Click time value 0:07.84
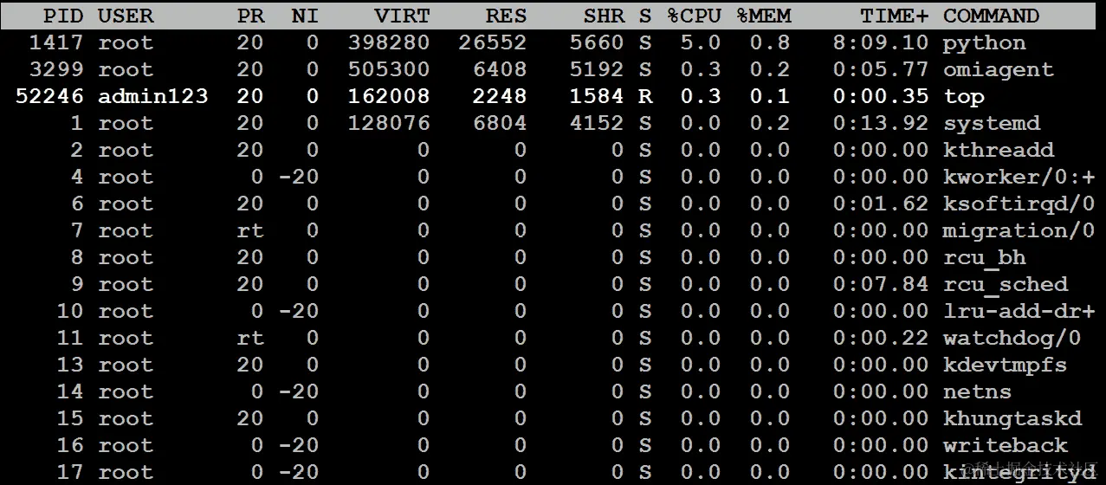 pos(881,285)
